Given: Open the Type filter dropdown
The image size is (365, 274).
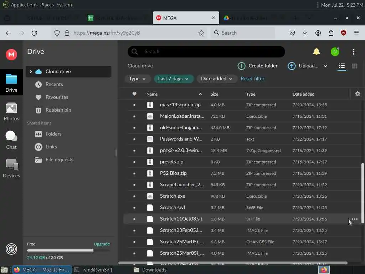Looking at the screenshot, I should 137,79.
